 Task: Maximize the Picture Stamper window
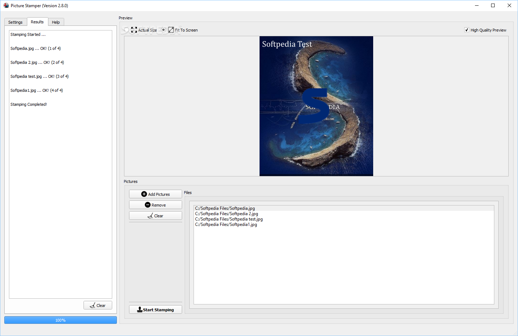(x=493, y=5)
